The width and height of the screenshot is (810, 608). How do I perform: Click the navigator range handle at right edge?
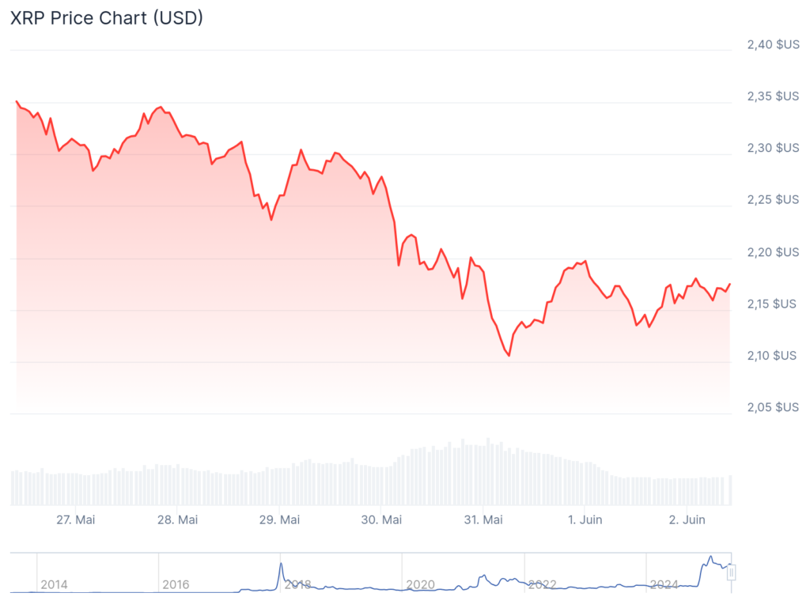point(732,571)
